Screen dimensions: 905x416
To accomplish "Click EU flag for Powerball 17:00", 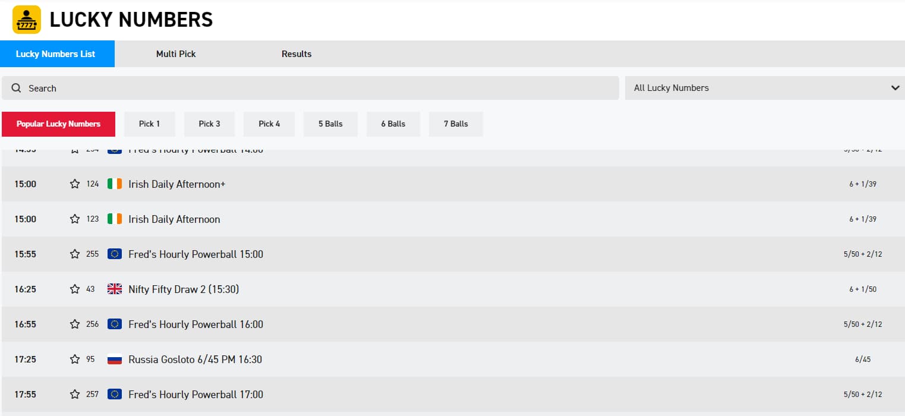I will 115,395.
